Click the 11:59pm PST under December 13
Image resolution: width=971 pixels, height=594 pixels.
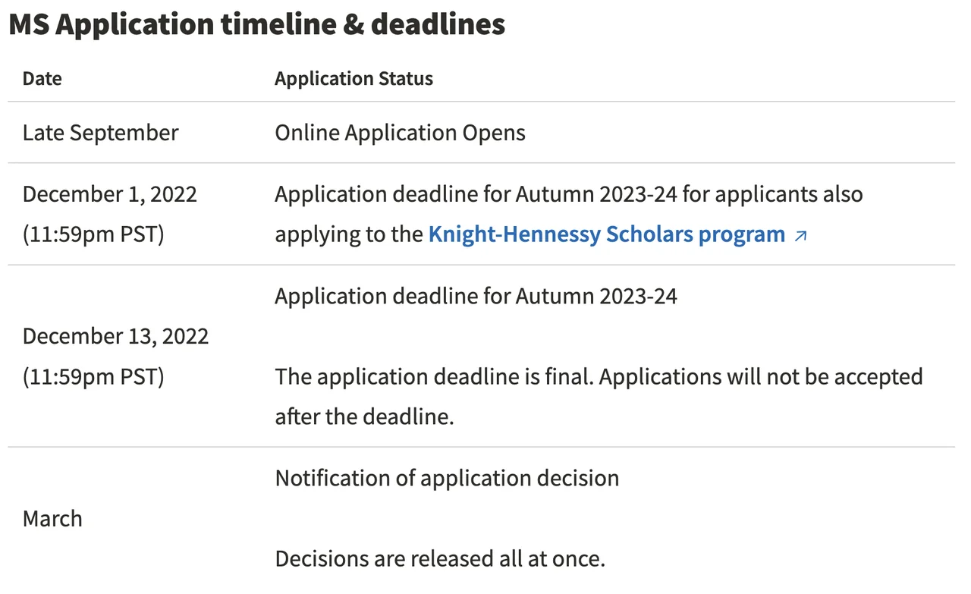click(x=93, y=376)
